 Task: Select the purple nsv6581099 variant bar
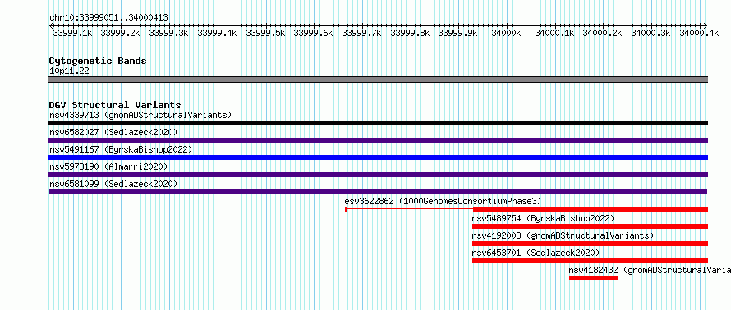click(x=378, y=192)
